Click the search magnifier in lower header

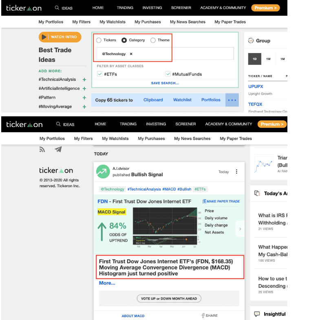(x=58, y=124)
